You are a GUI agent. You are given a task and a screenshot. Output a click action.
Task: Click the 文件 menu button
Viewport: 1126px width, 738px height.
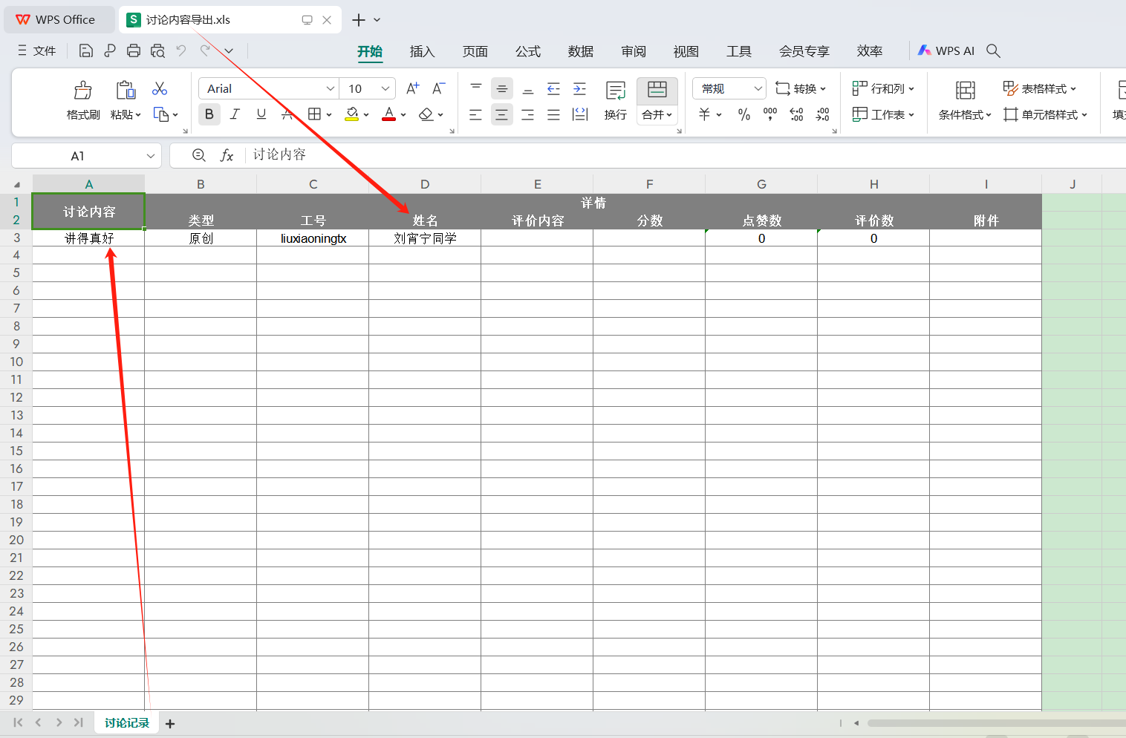(37, 50)
